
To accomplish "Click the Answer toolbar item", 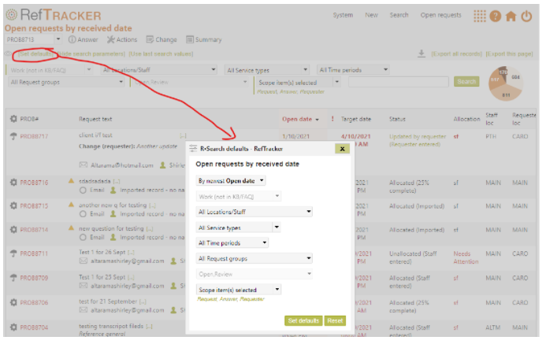I will pos(84,39).
